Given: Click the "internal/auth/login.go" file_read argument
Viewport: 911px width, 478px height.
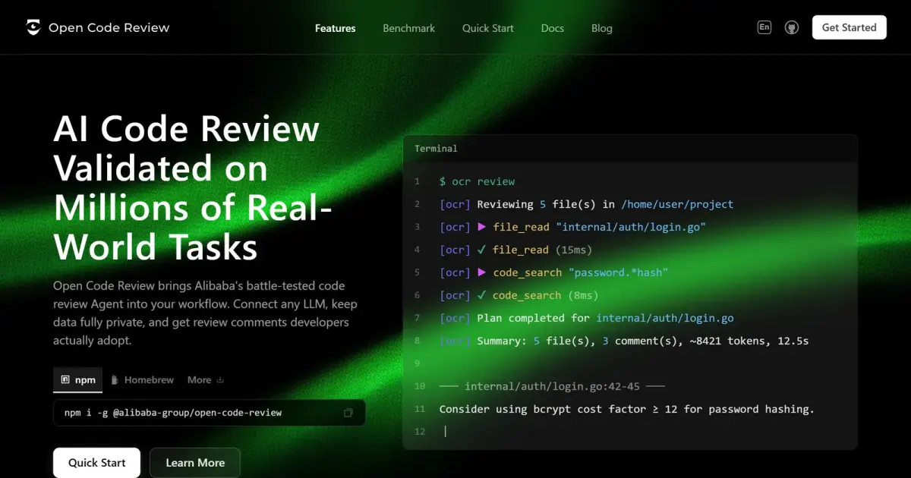Looking at the screenshot, I should 631,227.
